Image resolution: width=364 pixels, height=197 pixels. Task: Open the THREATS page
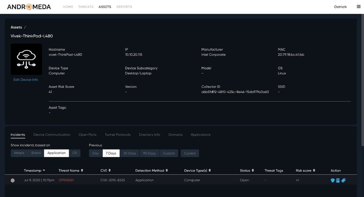click(86, 6)
